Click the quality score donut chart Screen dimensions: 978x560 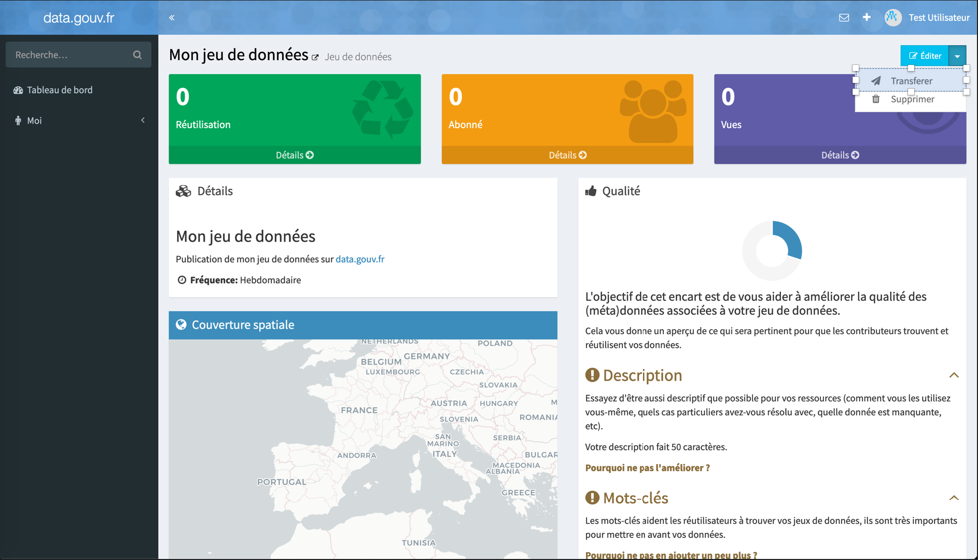pos(772,250)
